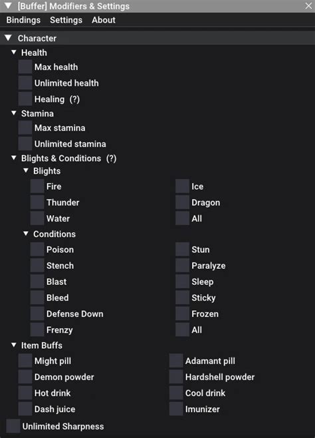This screenshot has width=315, height=438.
Task: Close the Modifiers & Settings window
Action: click(x=308, y=5)
